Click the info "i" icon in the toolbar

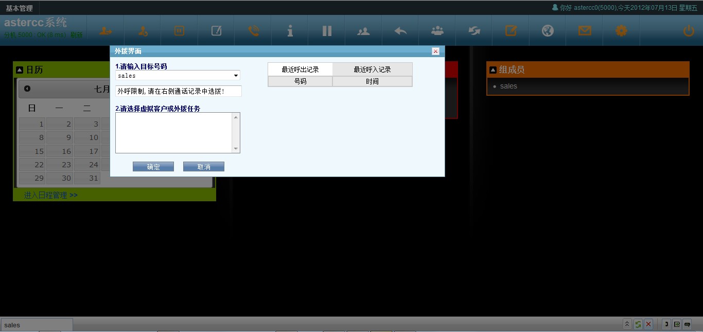pyautogui.click(x=290, y=31)
